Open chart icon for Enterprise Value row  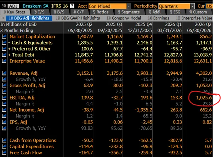(4, 61)
